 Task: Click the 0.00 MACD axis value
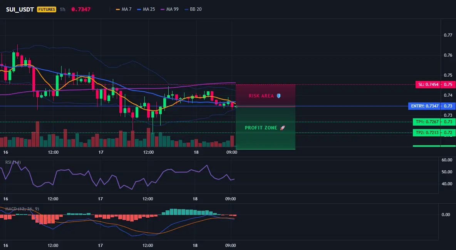[446, 215]
